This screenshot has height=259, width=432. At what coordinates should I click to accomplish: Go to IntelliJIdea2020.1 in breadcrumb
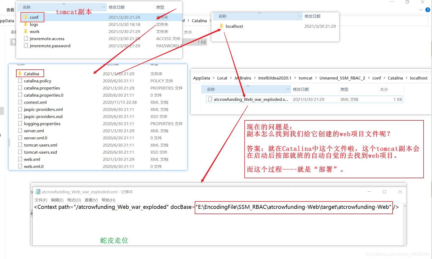pos(275,78)
